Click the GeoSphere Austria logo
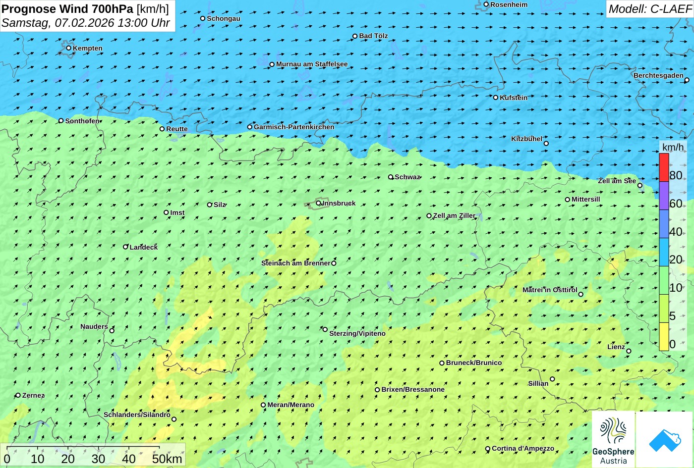 (x=613, y=439)
